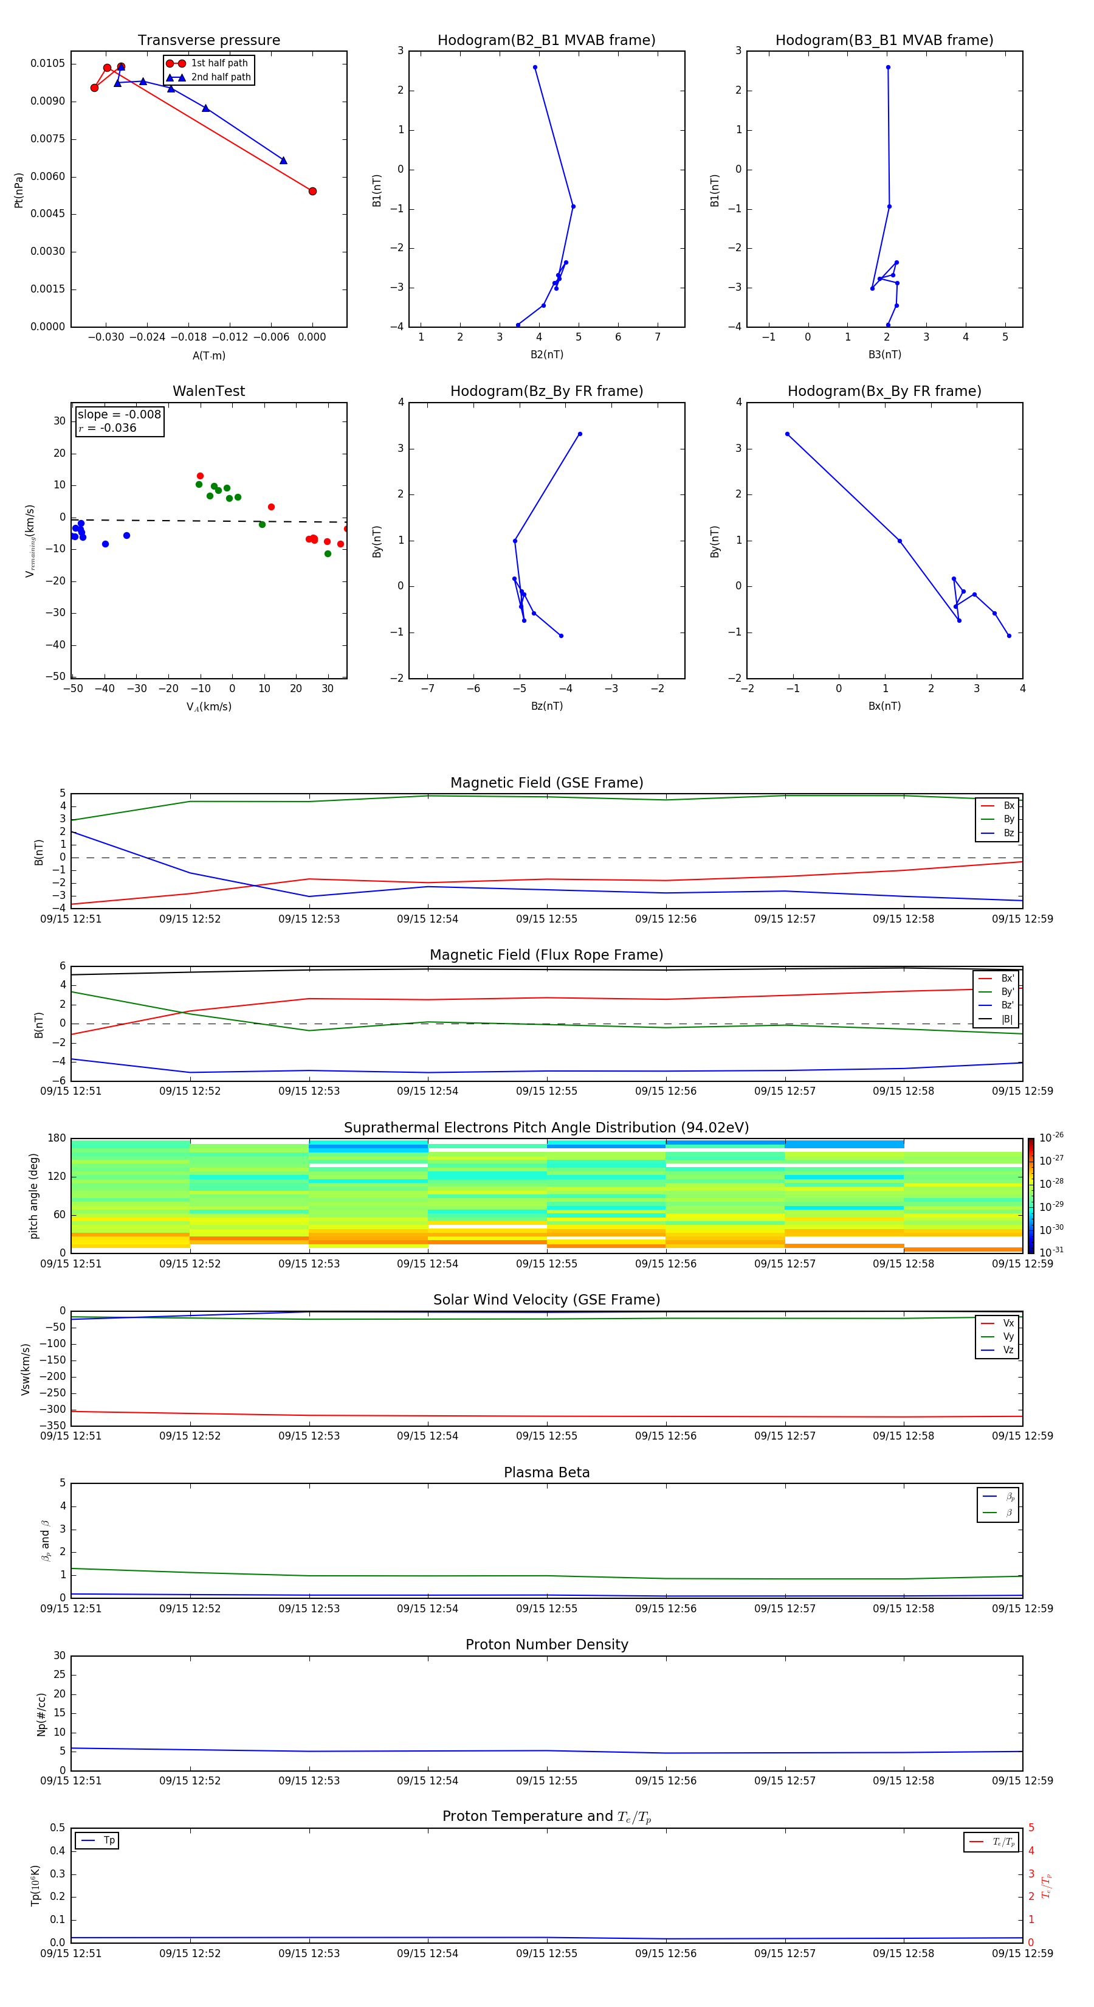1094x2007 pixels.
Task: Click the "Bz'" flux rope legend entry
Action: pyautogui.click(x=997, y=1005)
